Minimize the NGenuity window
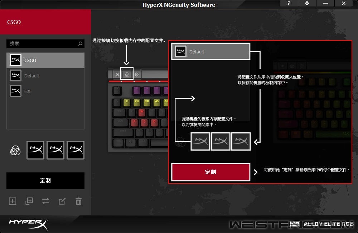Screen dimensions: 358x233 pos(325,3)
